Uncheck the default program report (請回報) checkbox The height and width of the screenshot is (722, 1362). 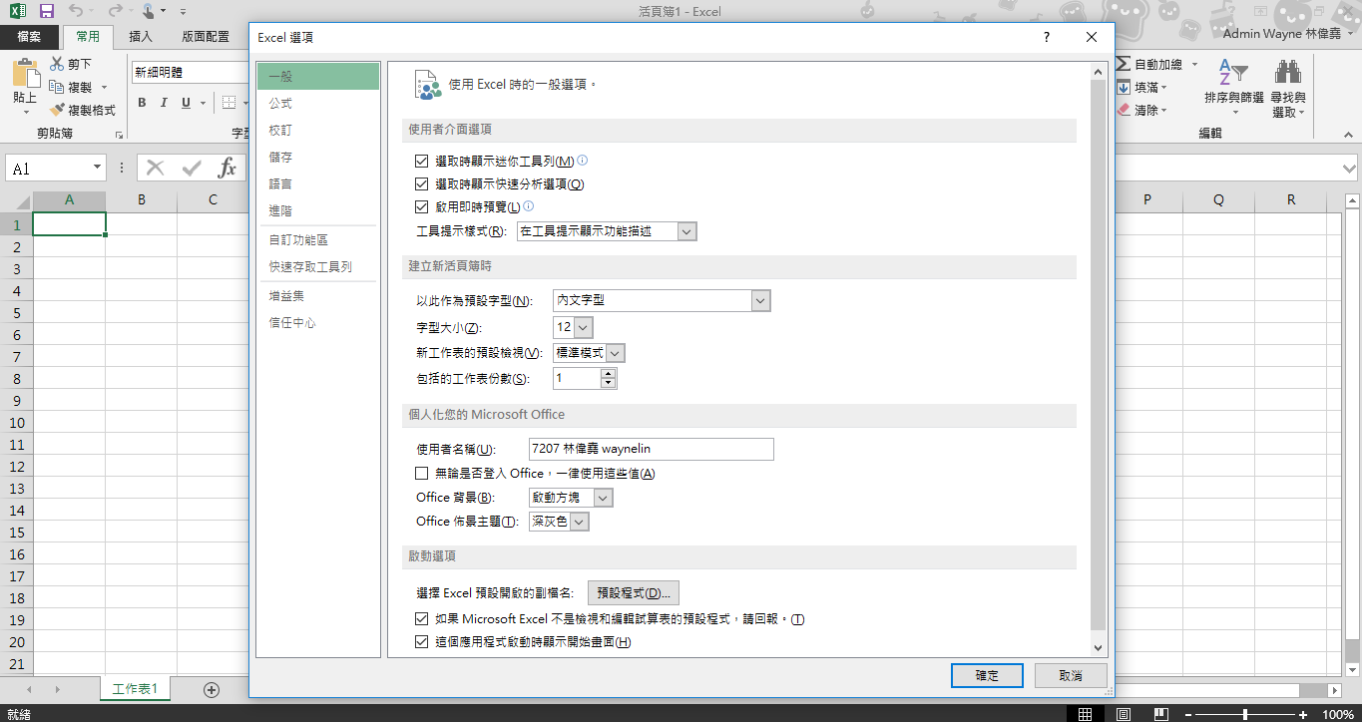(421, 619)
